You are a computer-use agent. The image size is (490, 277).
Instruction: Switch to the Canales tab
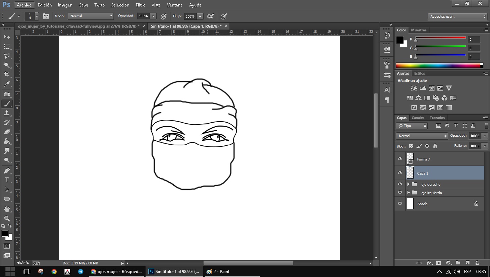418,118
